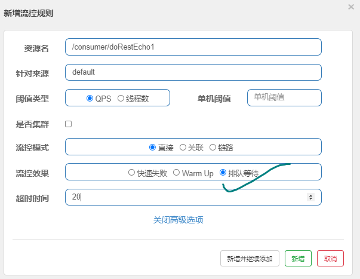
Task: Select the 线程数 radio button
Action: tap(121, 99)
